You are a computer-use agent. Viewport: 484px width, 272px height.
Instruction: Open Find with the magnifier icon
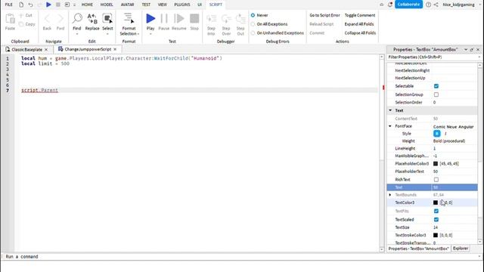click(77, 18)
